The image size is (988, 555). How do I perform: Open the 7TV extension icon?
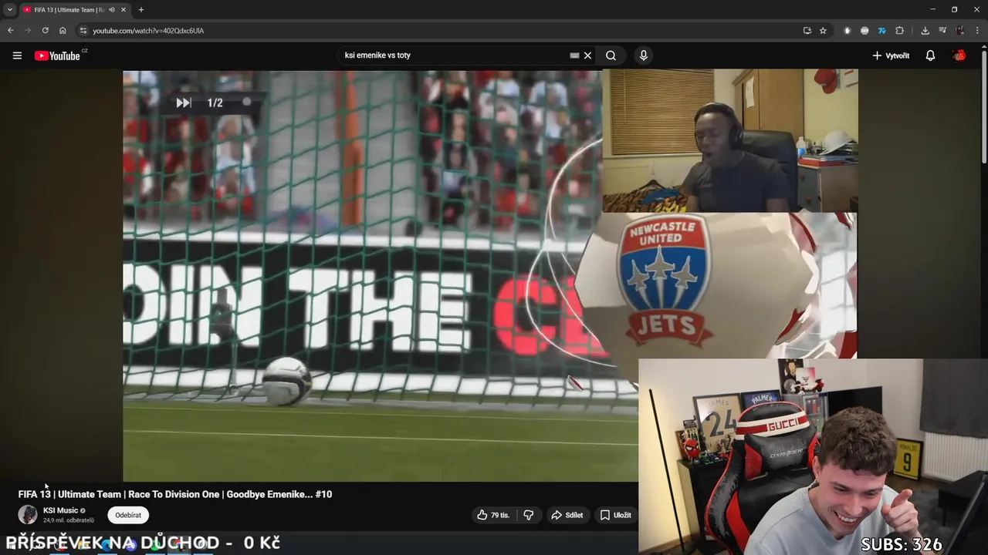(882, 31)
